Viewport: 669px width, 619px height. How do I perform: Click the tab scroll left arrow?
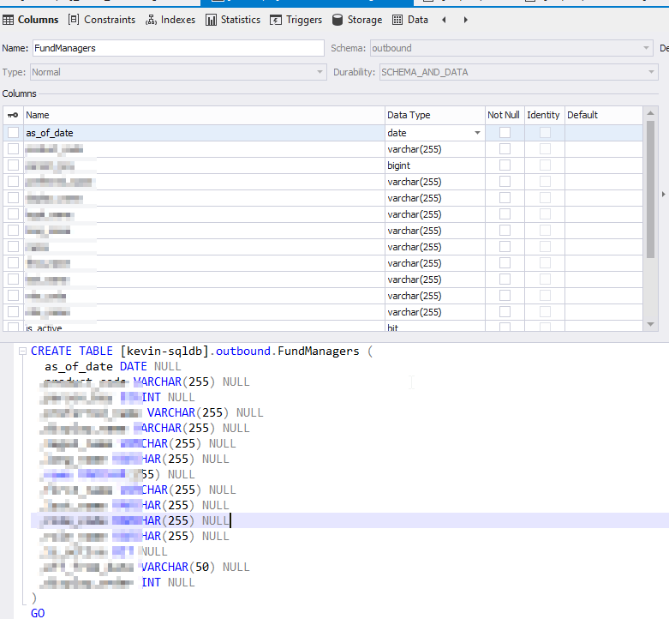pos(444,20)
